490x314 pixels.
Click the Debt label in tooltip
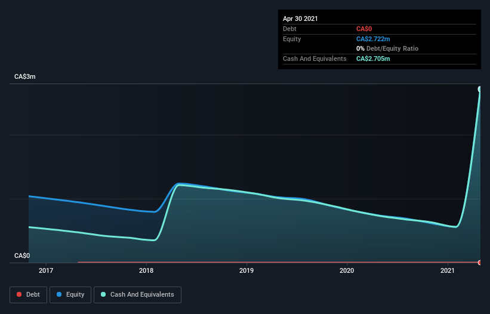[289, 29]
